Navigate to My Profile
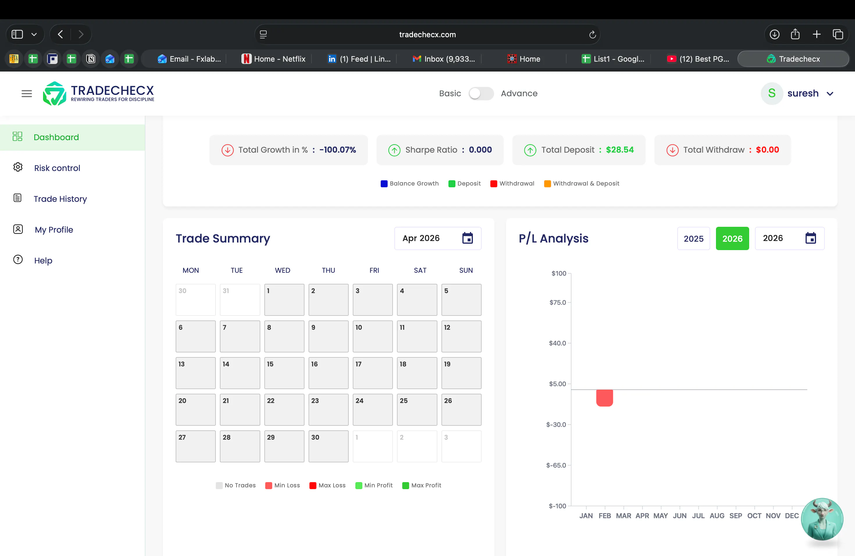Image resolution: width=855 pixels, height=556 pixels. [x=54, y=229]
